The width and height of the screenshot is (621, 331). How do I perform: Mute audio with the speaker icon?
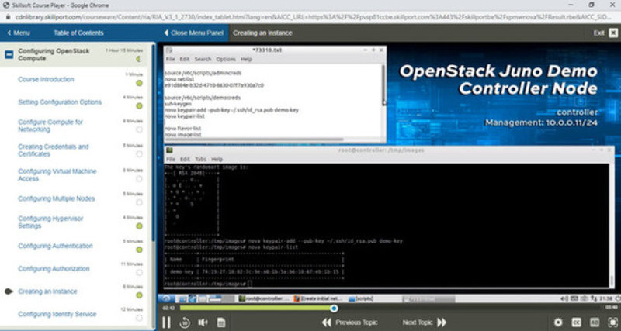tap(203, 322)
